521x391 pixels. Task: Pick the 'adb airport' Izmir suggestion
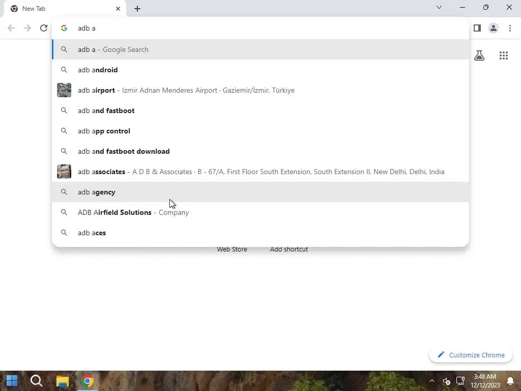click(260, 90)
